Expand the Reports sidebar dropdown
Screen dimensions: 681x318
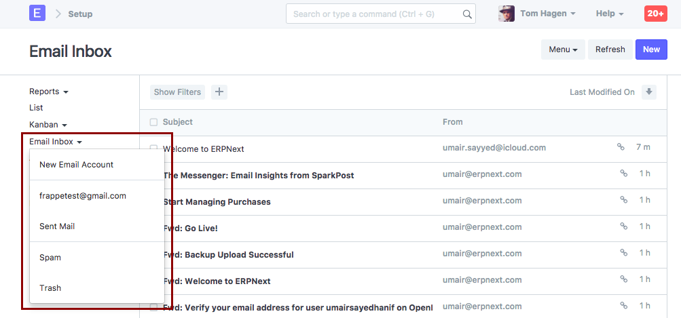(49, 92)
